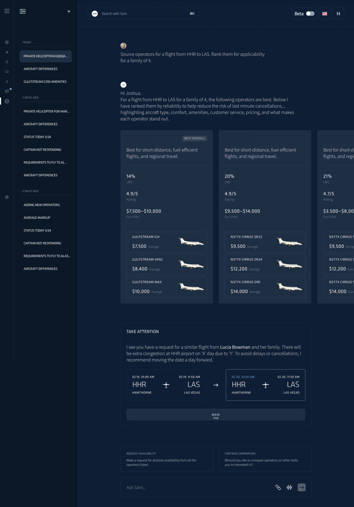
Task: Start voice input with waveform icon
Action: pyautogui.click(x=289, y=487)
